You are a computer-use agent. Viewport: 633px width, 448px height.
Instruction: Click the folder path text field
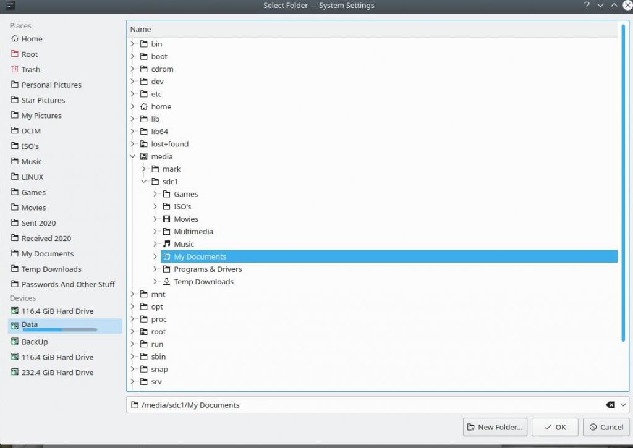(371, 405)
